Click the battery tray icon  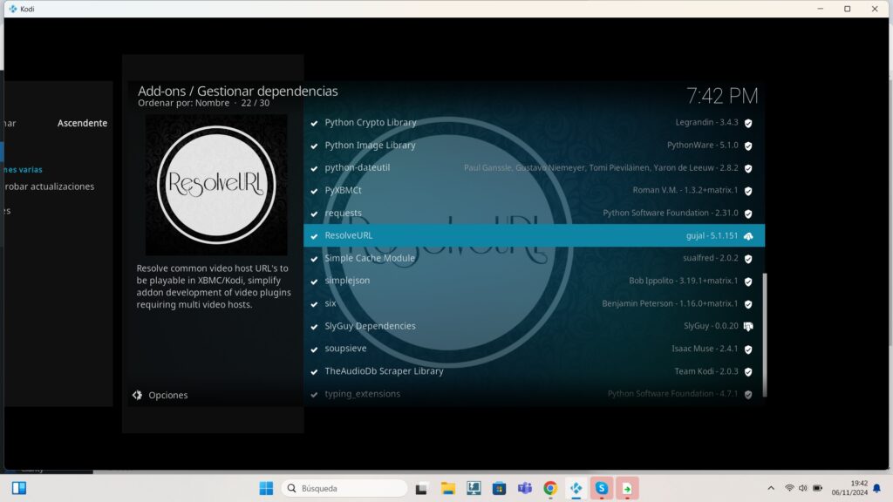817,488
